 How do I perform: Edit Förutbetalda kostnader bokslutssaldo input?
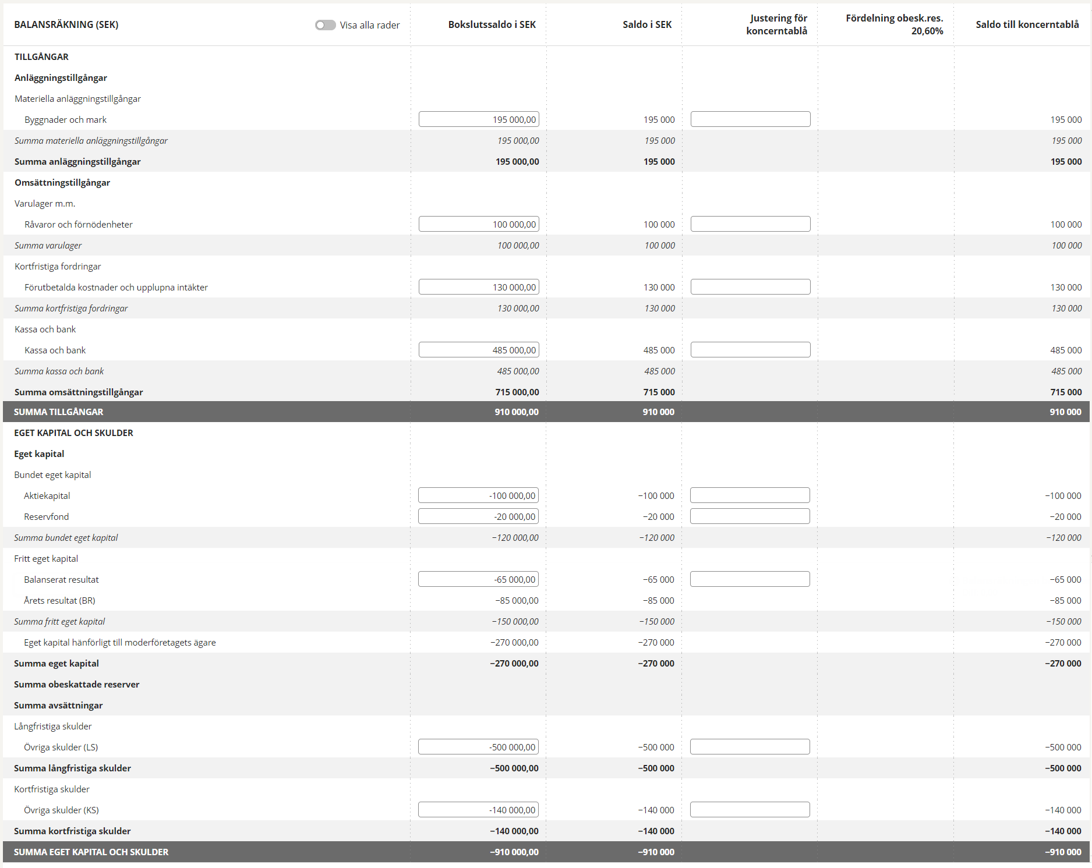[x=478, y=287]
